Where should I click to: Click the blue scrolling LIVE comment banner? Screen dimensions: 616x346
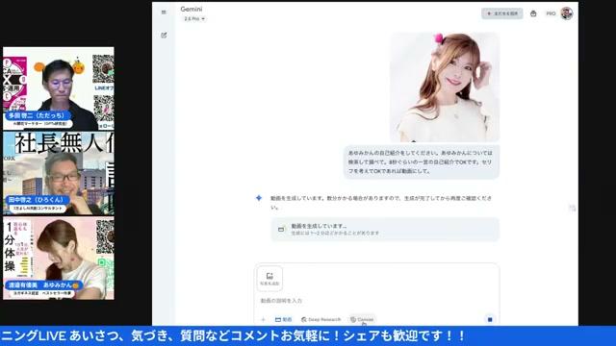(308, 335)
